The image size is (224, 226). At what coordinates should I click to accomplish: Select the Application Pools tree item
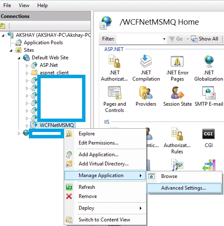(43, 43)
